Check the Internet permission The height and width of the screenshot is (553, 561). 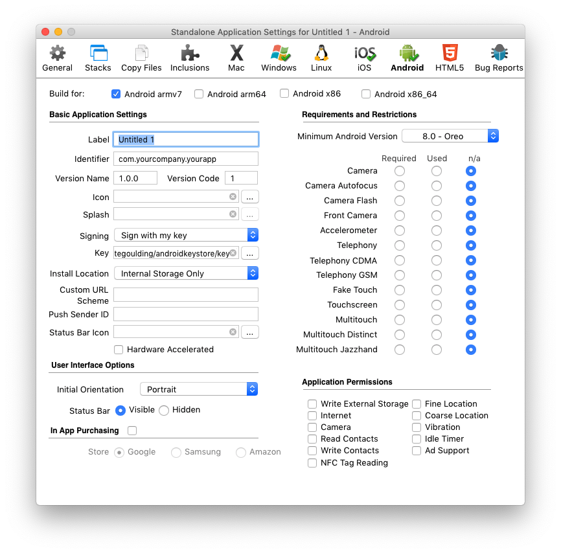click(x=312, y=415)
